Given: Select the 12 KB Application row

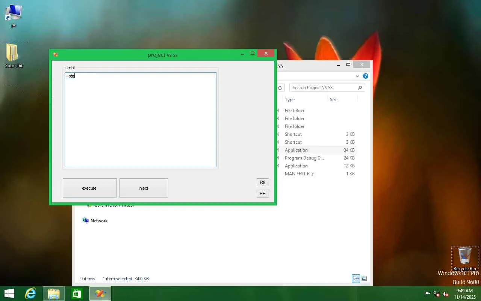Looking at the screenshot, I should 316,166.
